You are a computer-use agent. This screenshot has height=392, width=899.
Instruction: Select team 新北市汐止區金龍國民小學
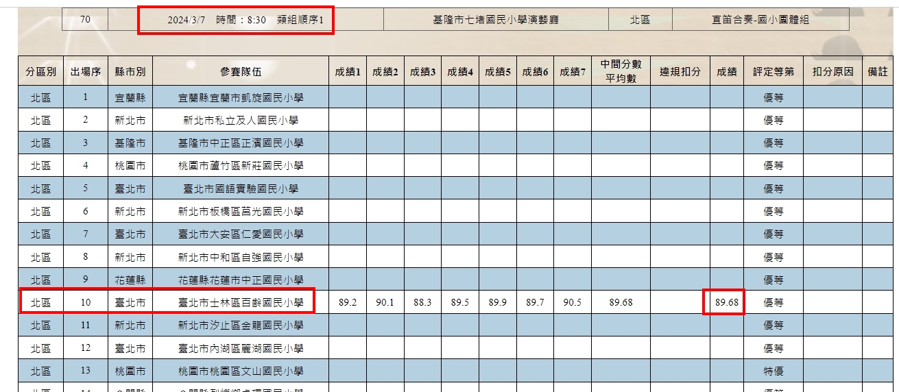click(241, 325)
